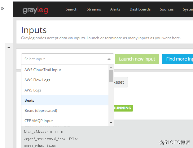Expand the sidebar with double chevron

(2, 8)
